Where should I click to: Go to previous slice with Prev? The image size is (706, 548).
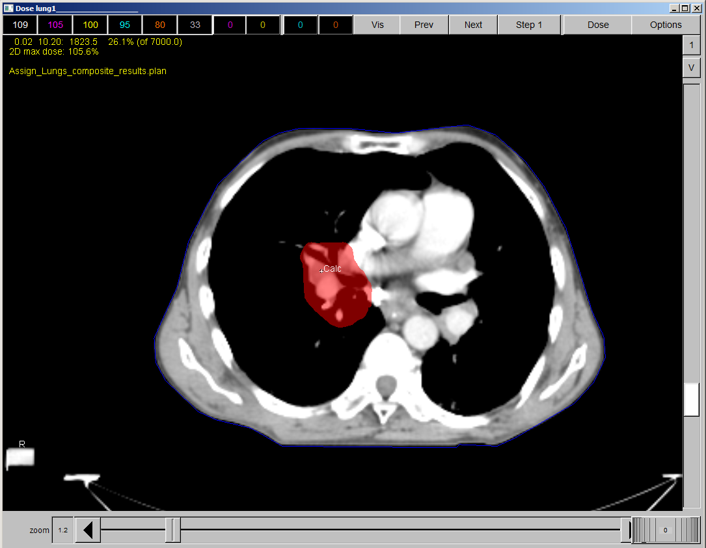[x=424, y=25]
